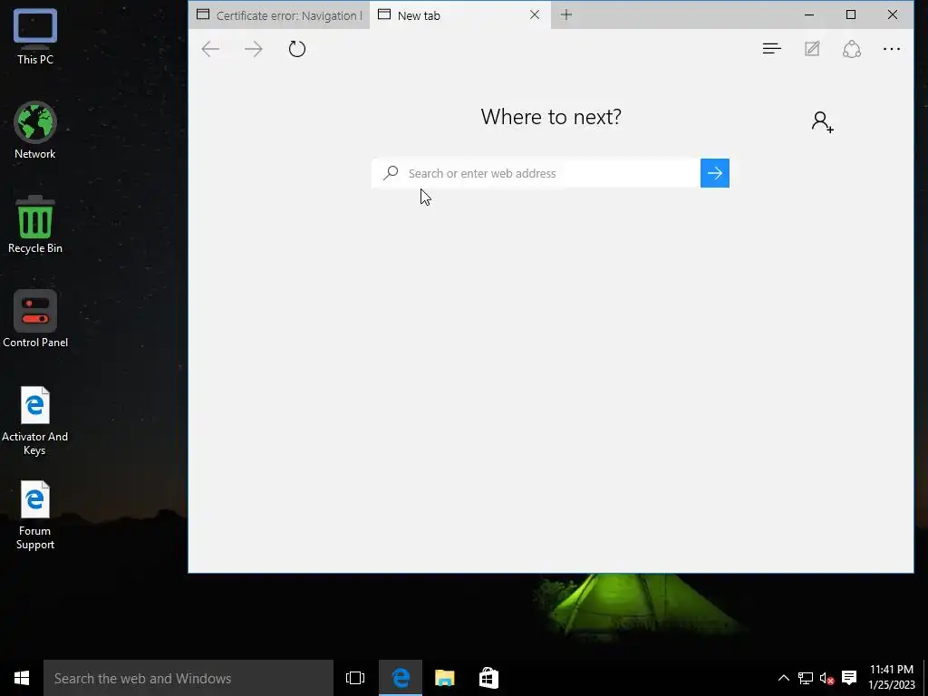Close the Edge window
Viewport: 928px width, 696px height.
893,14
